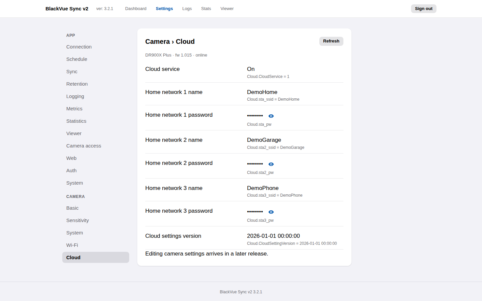This screenshot has width=482, height=301.
Task: Select System under the Camera section
Action: [x=96, y=233]
